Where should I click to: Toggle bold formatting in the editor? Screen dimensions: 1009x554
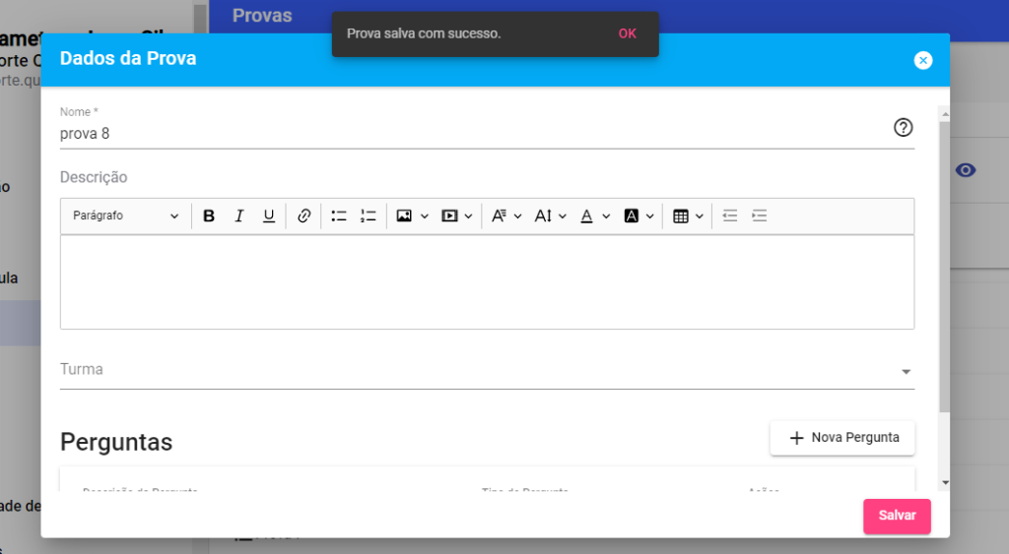209,215
